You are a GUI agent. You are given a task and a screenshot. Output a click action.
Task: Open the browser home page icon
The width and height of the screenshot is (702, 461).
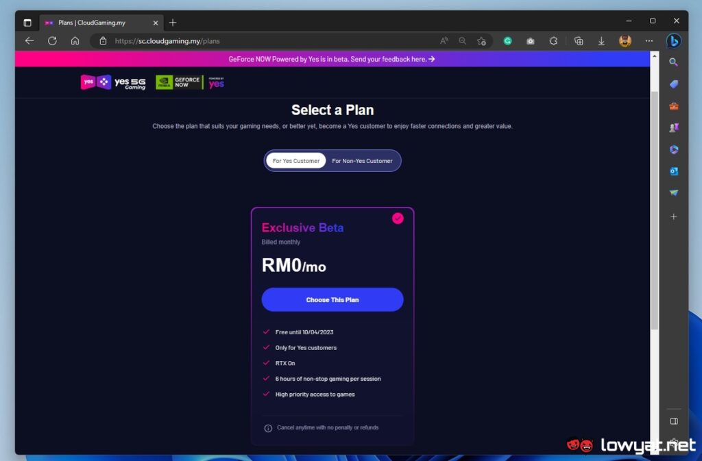pos(75,40)
